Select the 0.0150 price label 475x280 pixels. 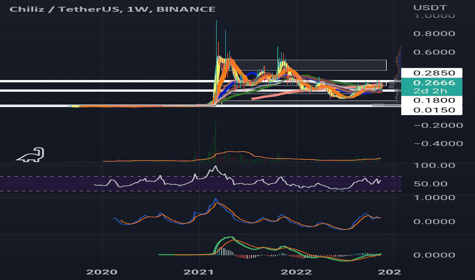432,110
